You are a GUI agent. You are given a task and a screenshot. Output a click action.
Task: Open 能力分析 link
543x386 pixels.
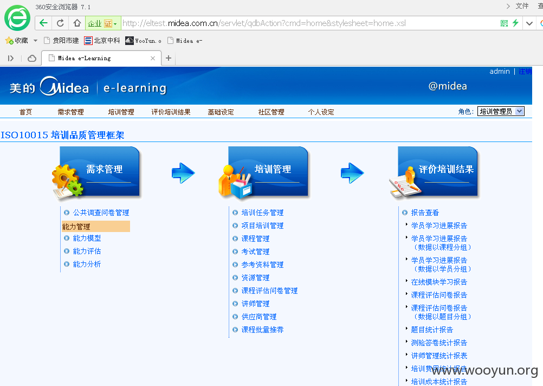(87, 264)
